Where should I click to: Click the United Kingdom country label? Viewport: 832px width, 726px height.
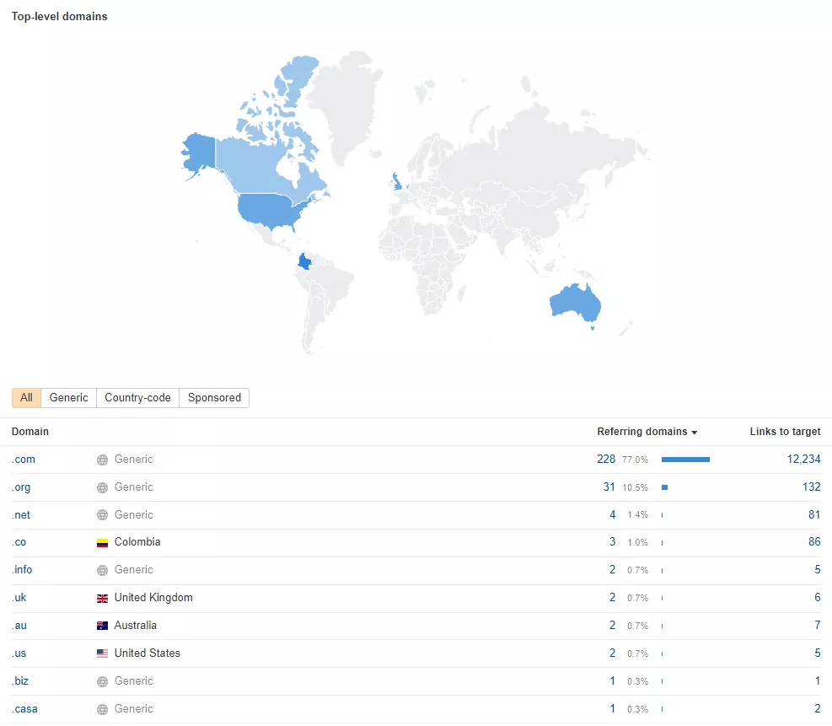(153, 598)
